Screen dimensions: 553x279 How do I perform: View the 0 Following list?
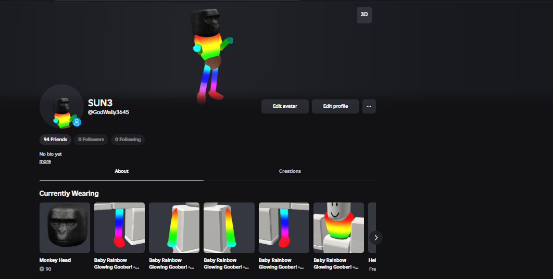(128, 139)
